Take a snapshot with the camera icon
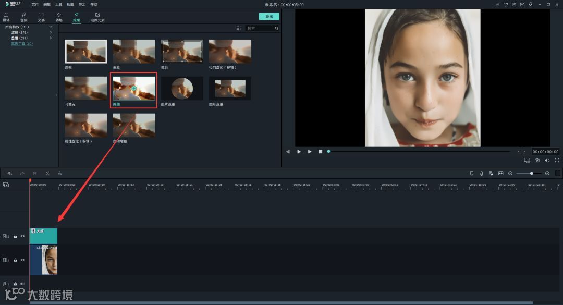 (537, 161)
